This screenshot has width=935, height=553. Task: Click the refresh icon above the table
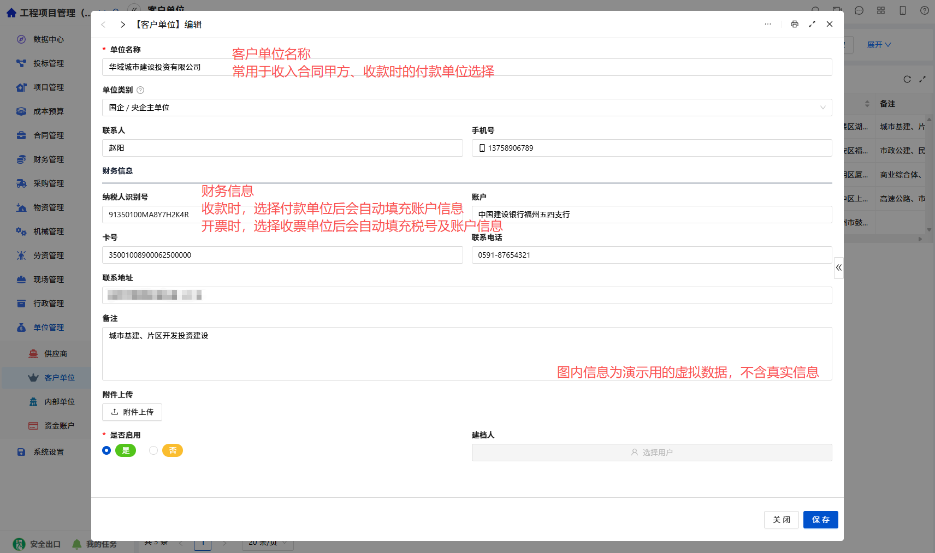tap(907, 79)
